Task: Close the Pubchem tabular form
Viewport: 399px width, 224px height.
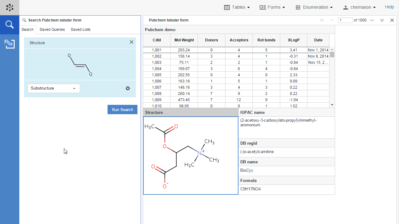Action: [392, 20]
